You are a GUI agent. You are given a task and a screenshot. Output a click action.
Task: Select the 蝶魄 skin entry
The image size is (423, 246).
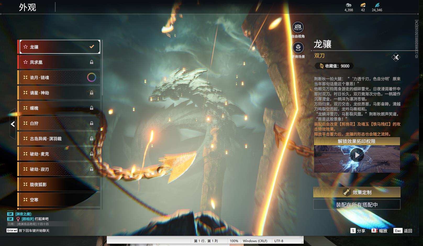pyautogui.click(x=59, y=108)
